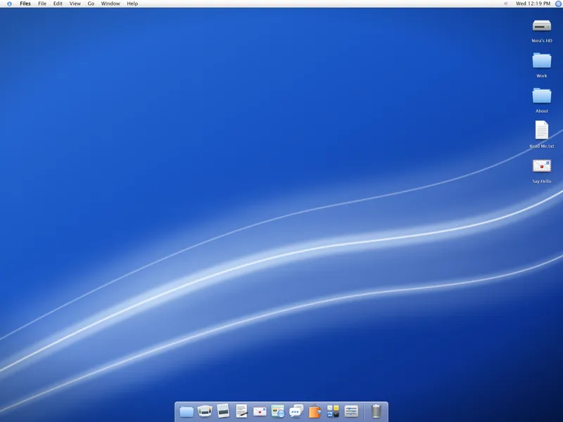Click the "Say Hello" label text
The height and width of the screenshot is (422, 563).
(x=541, y=181)
